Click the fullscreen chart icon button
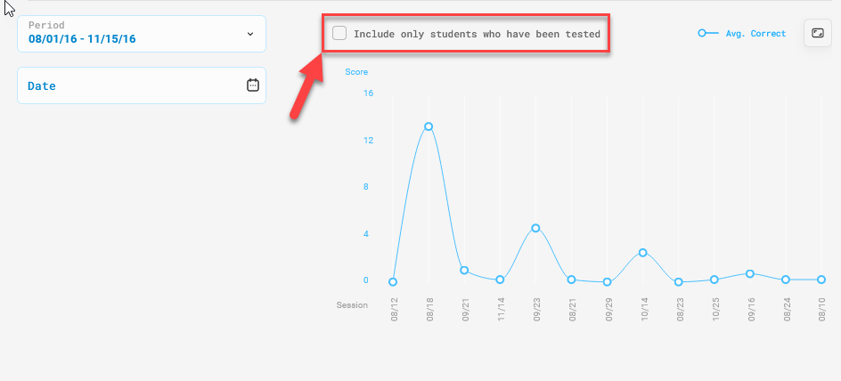 [816, 34]
